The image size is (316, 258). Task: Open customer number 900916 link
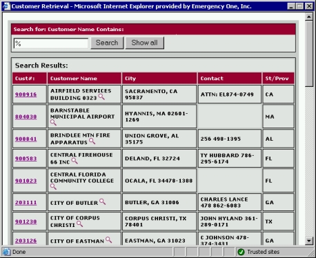tap(26, 95)
